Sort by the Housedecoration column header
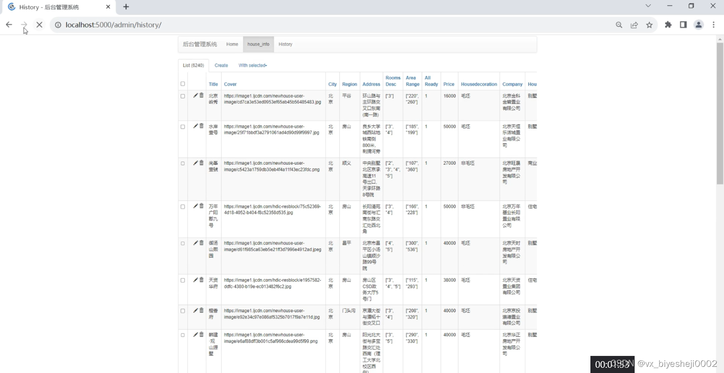The width and height of the screenshot is (724, 373). 479,84
